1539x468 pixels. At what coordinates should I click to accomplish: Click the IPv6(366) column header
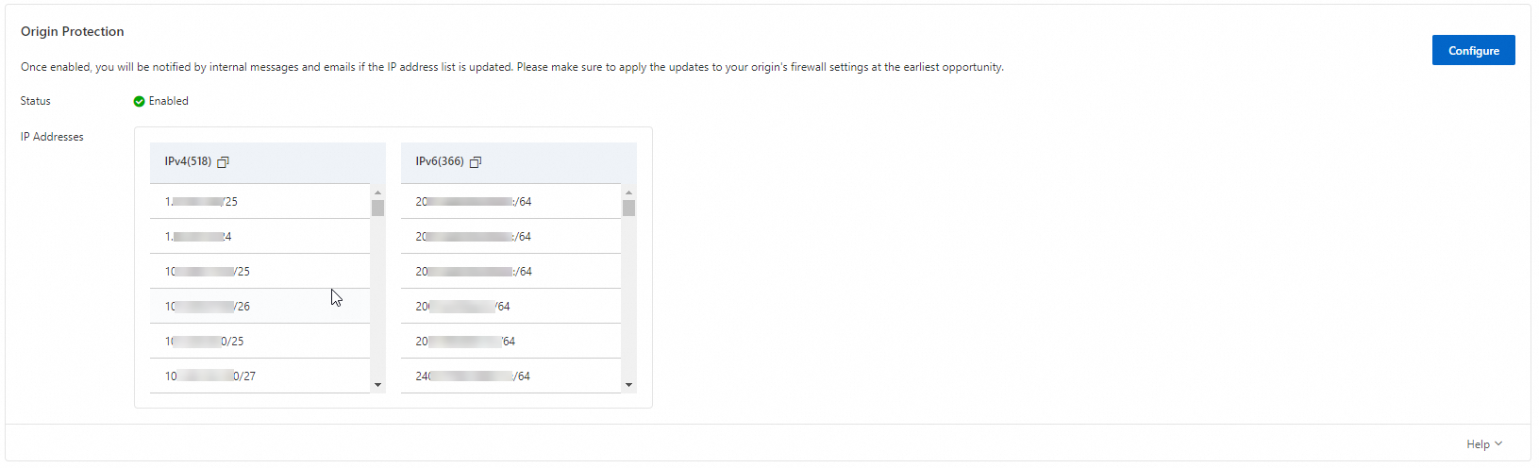[x=440, y=161]
